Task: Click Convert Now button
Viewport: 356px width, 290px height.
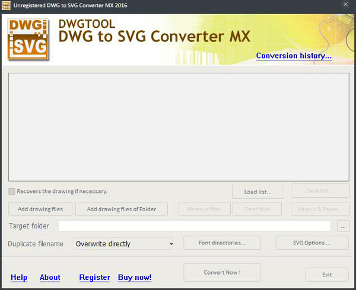Action: pyautogui.click(x=223, y=273)
